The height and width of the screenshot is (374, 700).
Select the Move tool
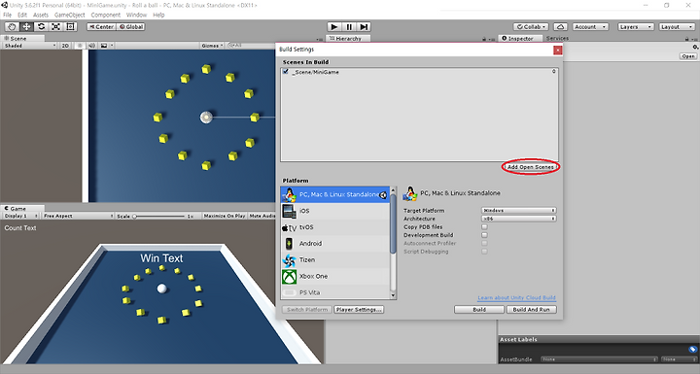click(x=26, y=27)
